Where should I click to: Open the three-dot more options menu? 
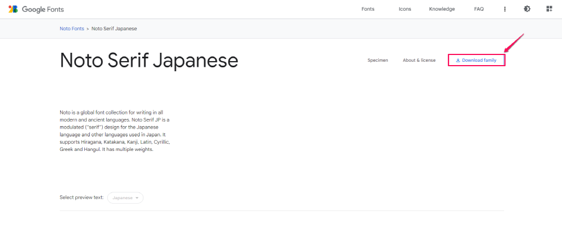(505, 9)
